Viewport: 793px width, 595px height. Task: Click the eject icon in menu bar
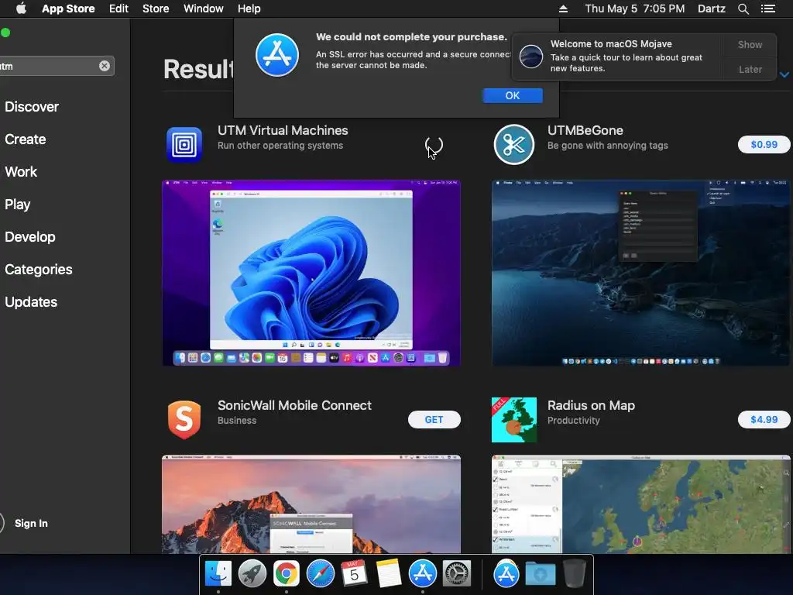(563, 9)
